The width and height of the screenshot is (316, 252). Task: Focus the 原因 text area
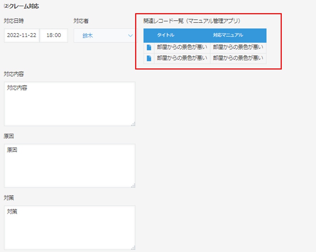click(x=70, y=166)
